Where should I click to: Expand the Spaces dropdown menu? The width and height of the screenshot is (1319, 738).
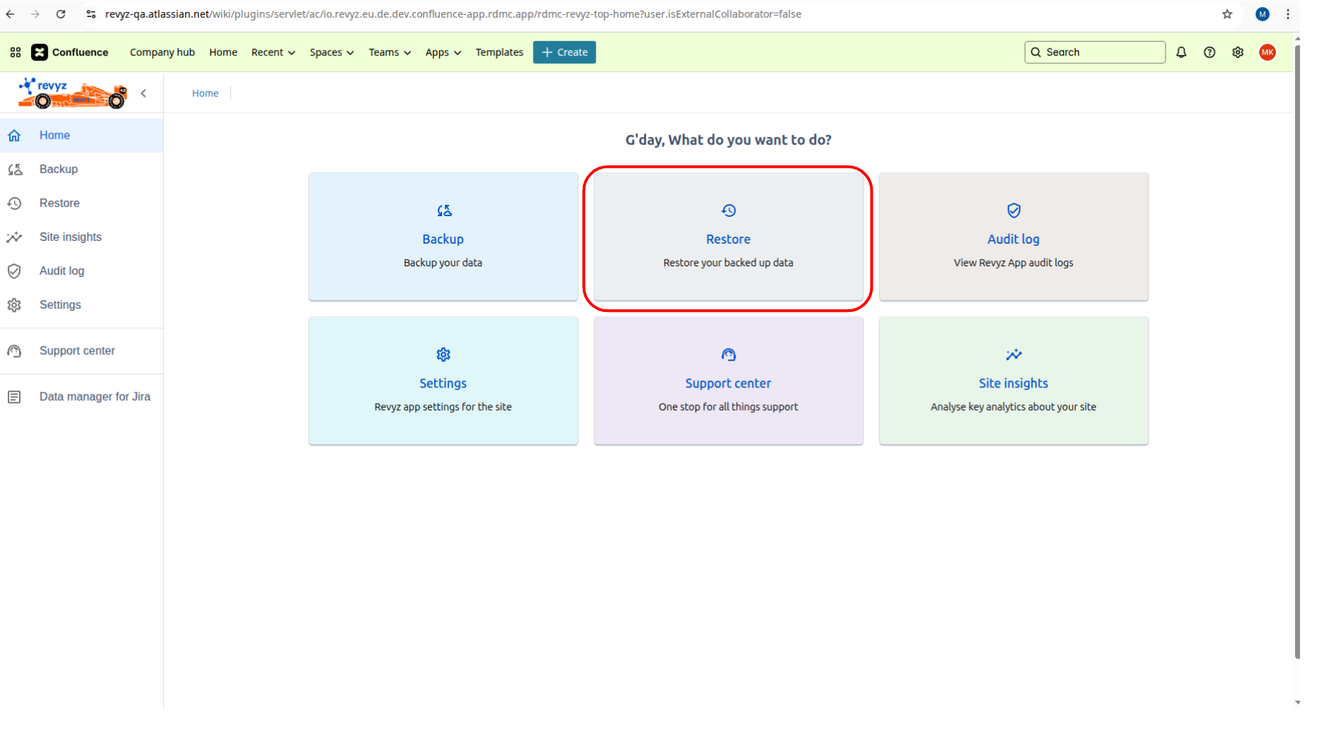[332, 52]
